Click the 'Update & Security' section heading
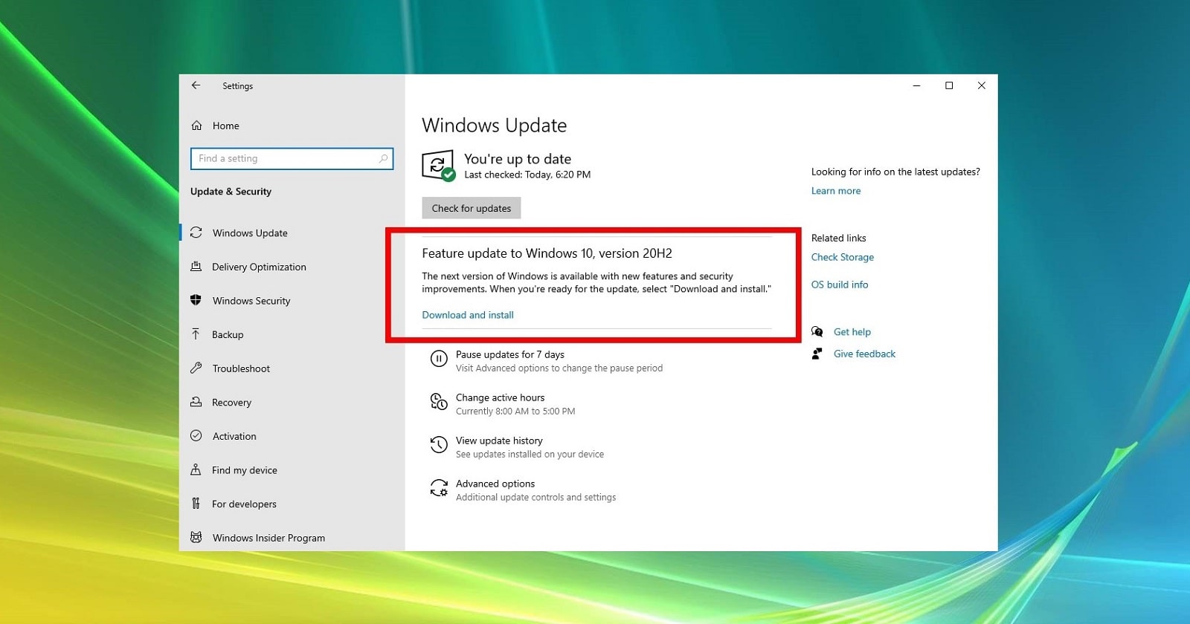This screenshot has height=624, width=1190. tap(231, 191)
